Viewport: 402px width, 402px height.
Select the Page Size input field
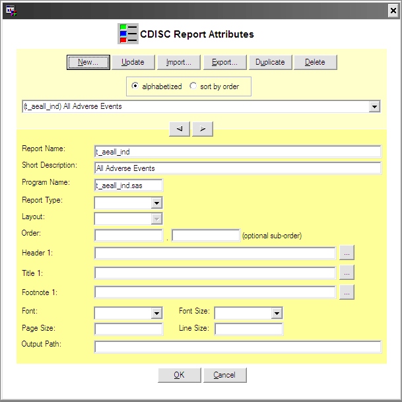(129, 329)
